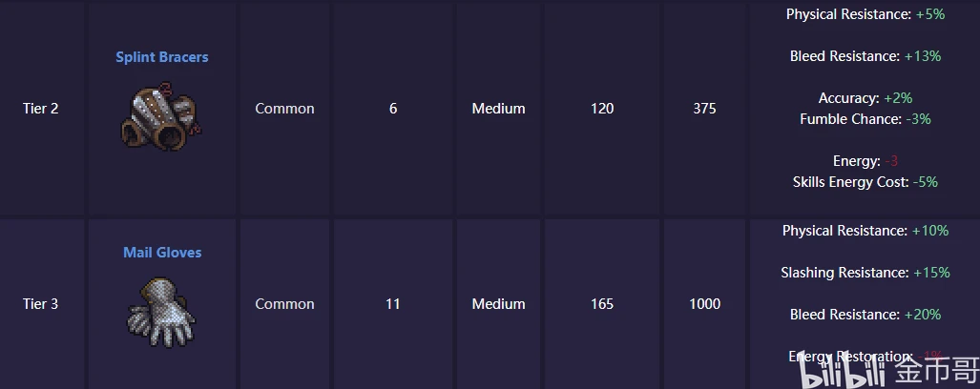Click Accuracy +2% stat line
The width and height of the screenshot is (980, 389).
click(x=865, y=98)
